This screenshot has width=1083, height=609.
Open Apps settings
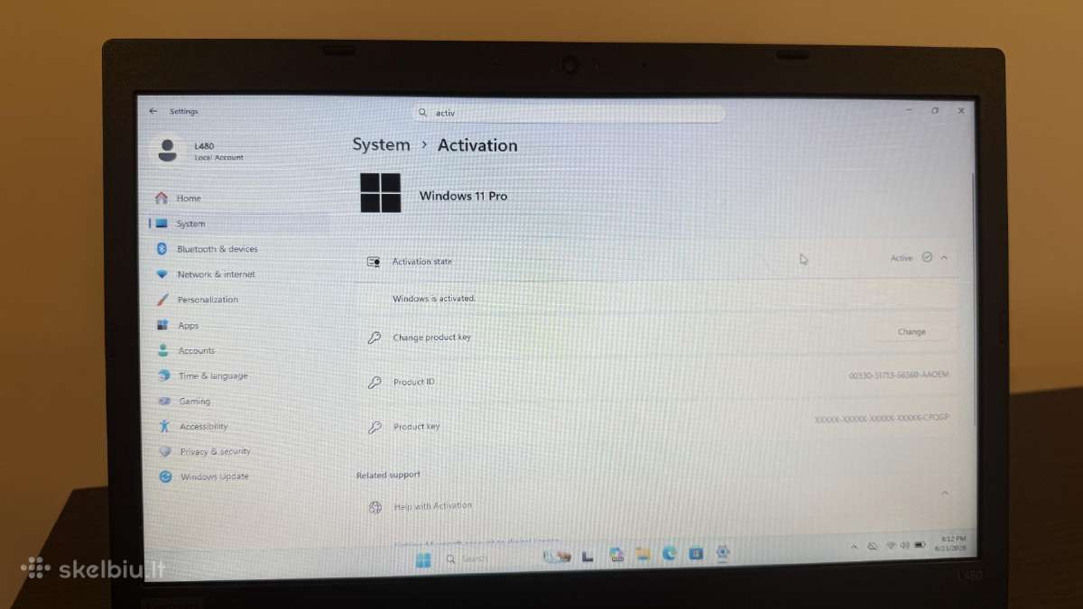click(188, 325)
